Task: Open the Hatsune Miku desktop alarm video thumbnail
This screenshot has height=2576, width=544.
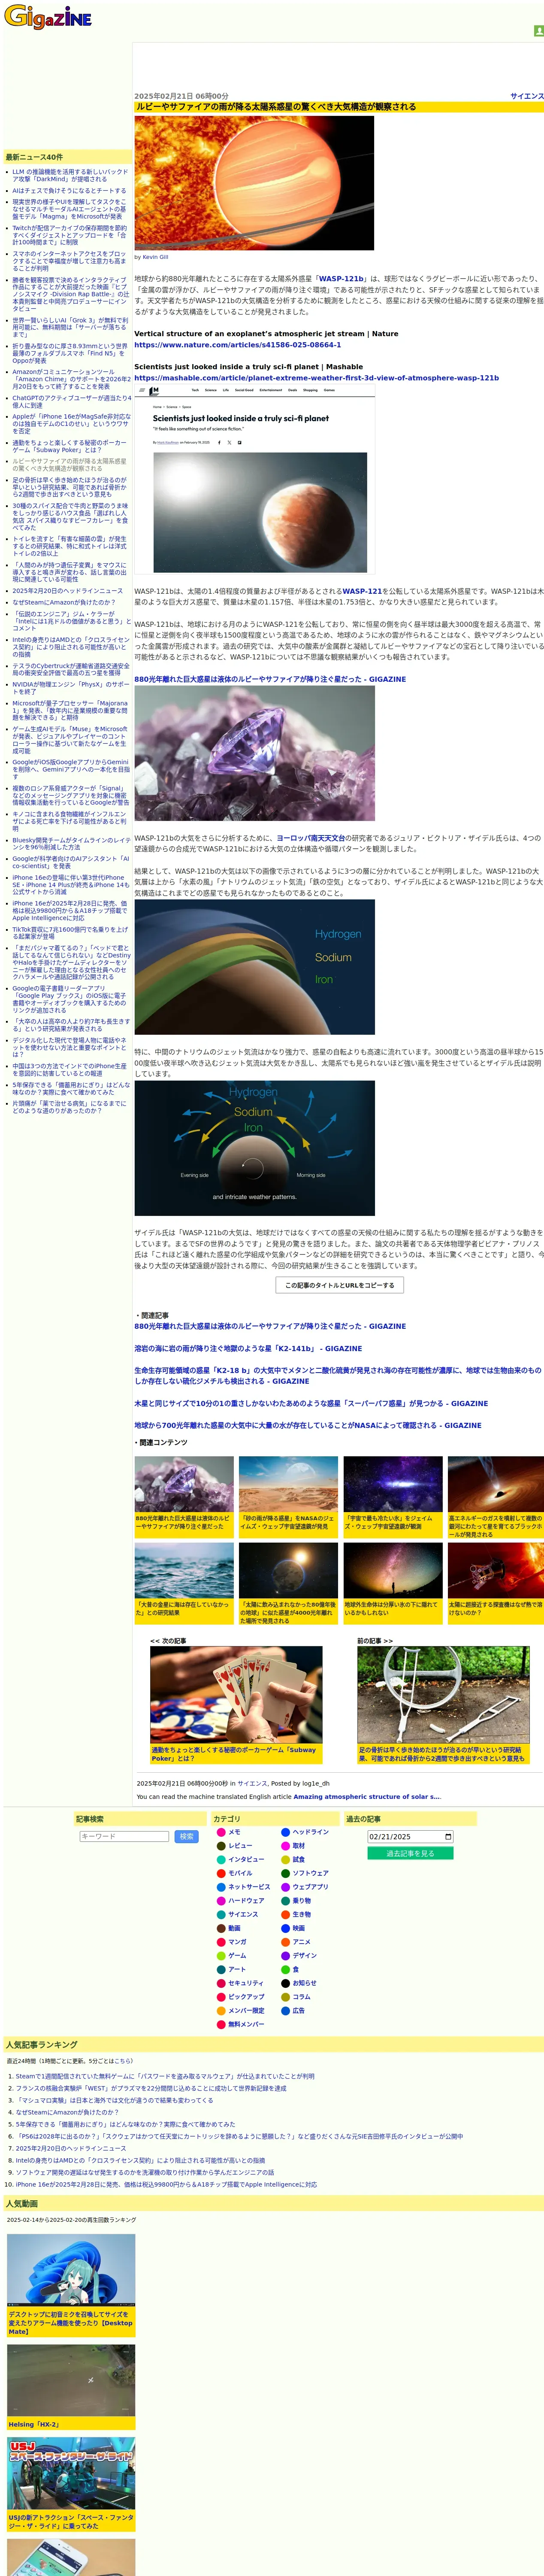Action: click(71, 2269)
